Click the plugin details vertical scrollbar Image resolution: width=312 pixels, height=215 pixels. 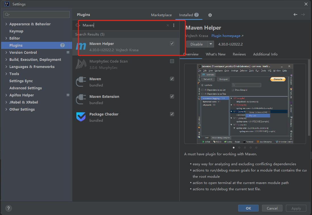click(x=309, y=98)
